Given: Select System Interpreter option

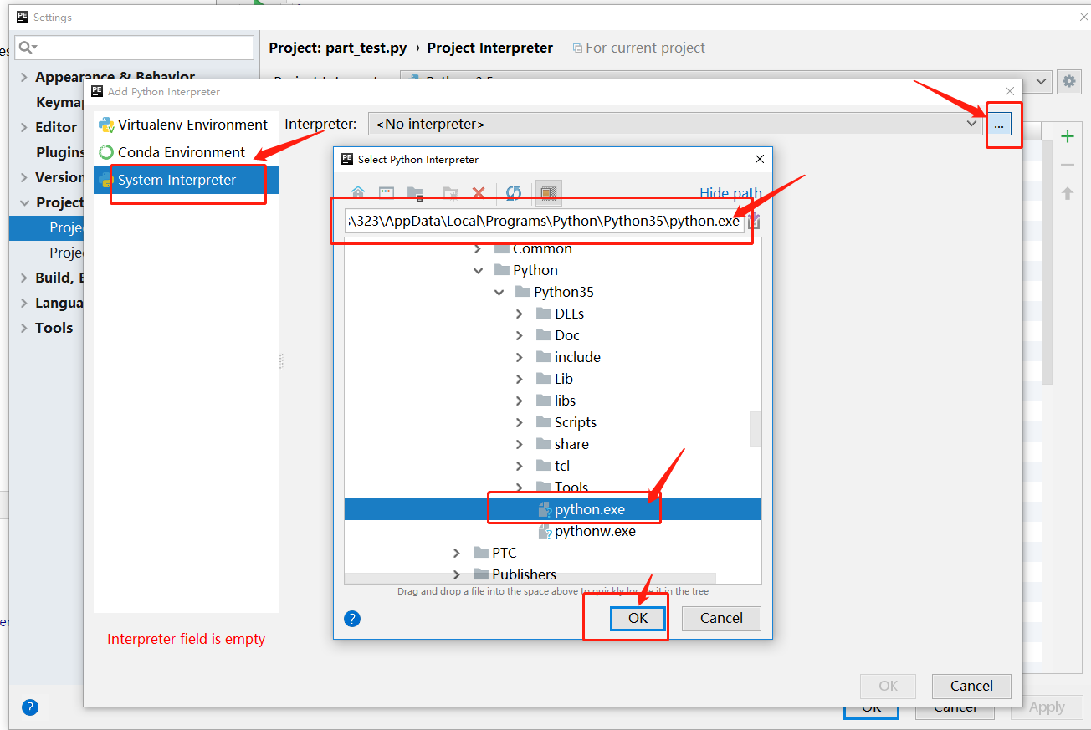Looking at the screenshot, I should pyautogui.click(x=186, y=180).
